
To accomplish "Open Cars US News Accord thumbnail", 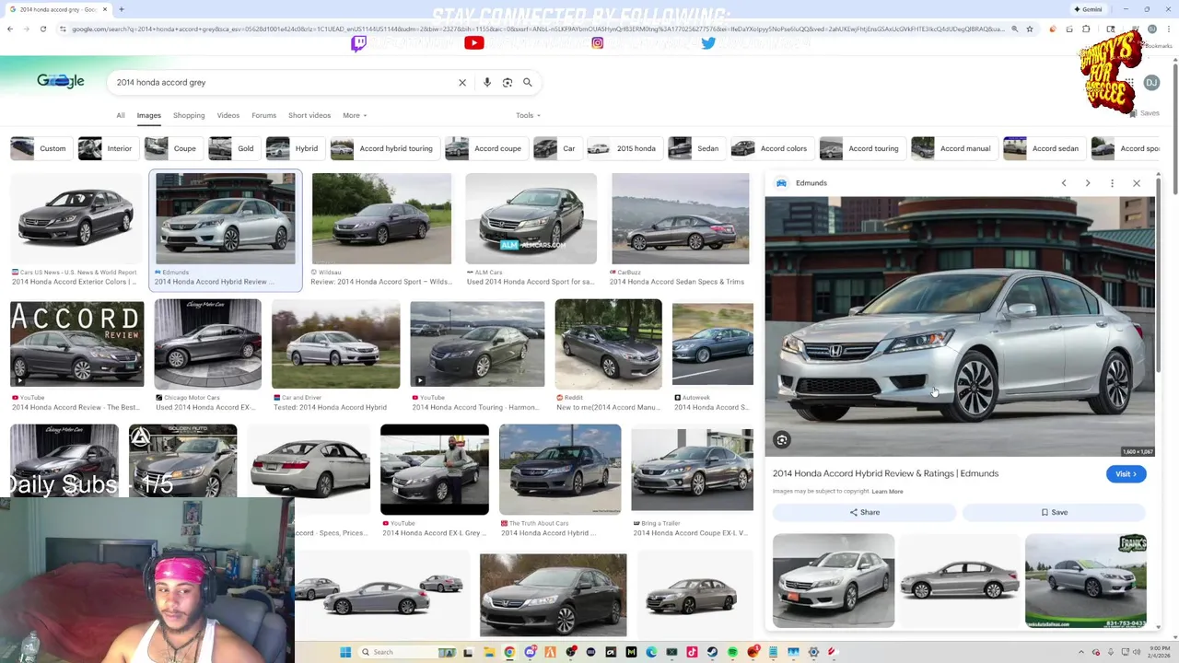I will tap(76, 219).
